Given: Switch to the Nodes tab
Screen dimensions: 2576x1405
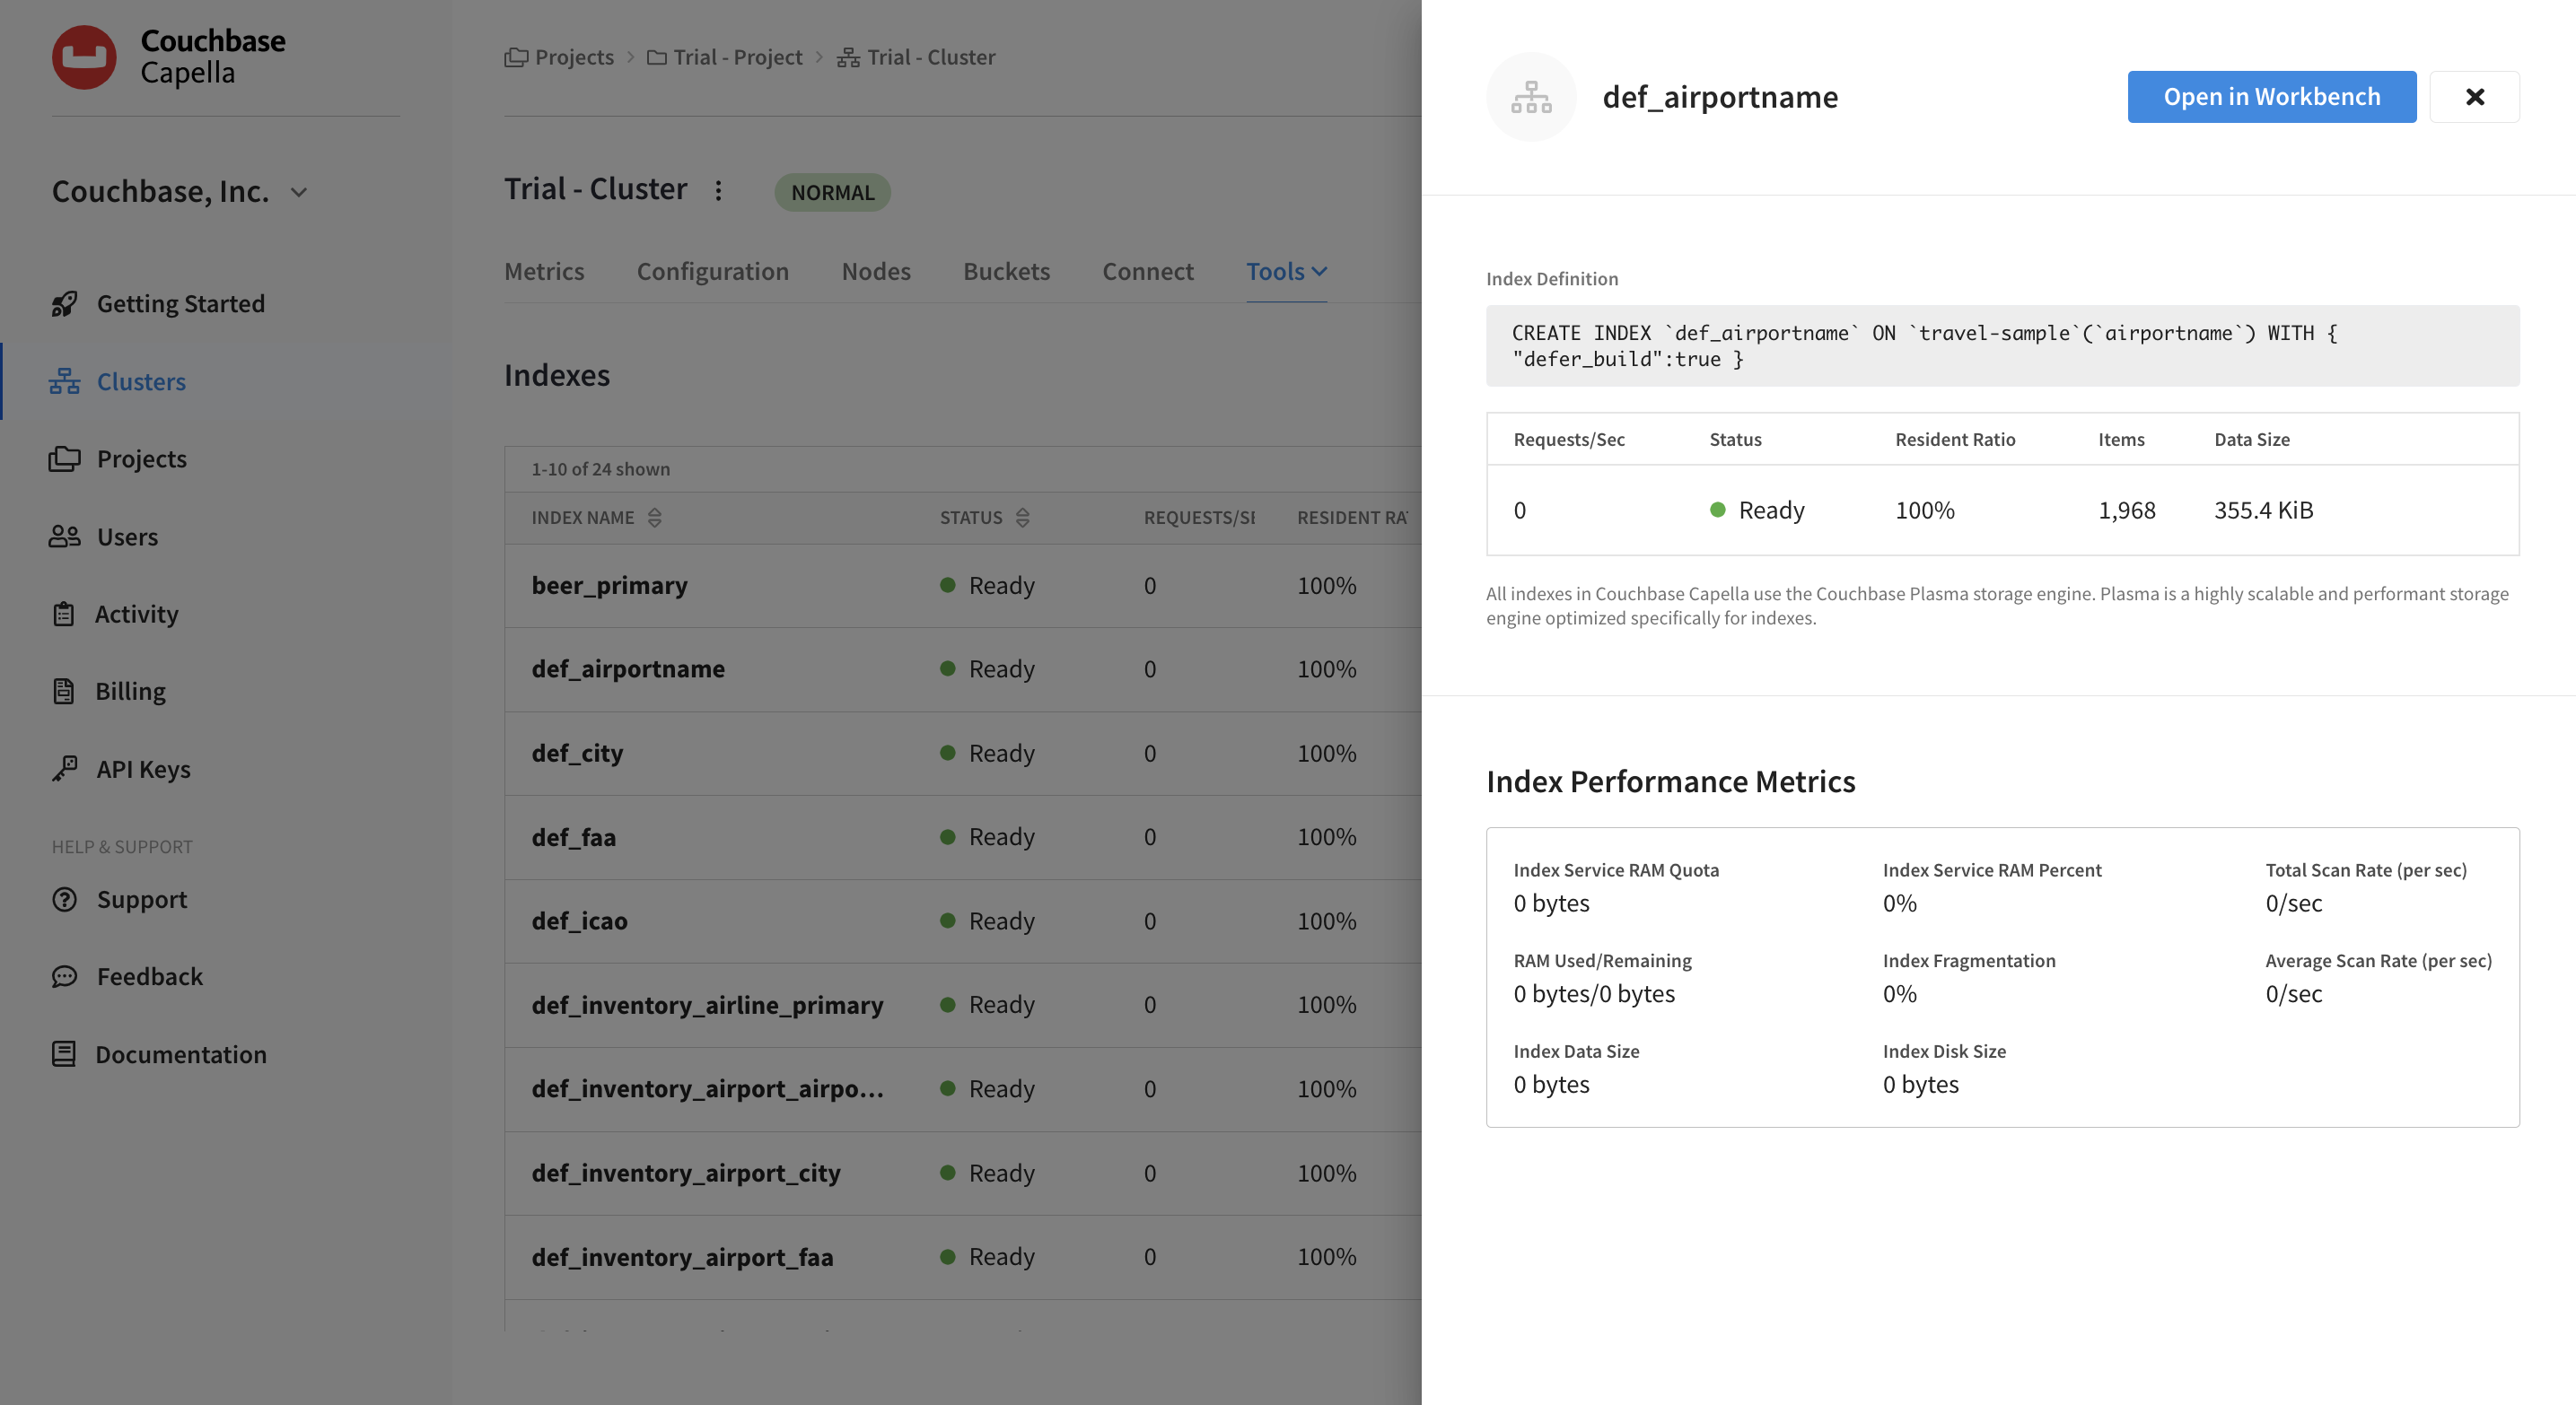Looking at the screenshot, I should tap(875, 271).
